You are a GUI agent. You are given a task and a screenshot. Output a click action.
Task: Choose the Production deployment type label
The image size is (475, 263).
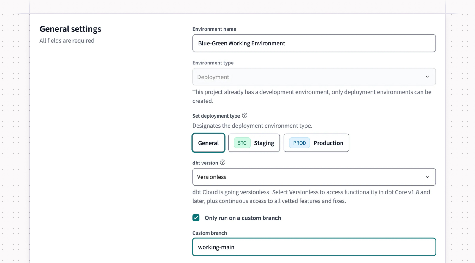pos(328,143)
